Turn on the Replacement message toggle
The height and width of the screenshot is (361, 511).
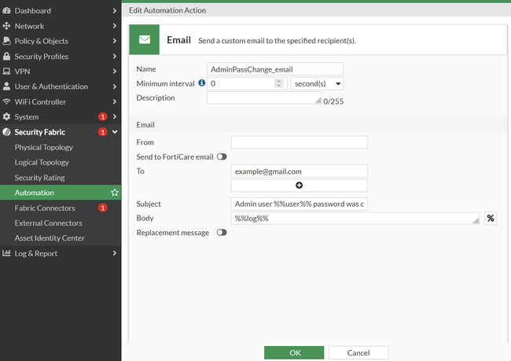click(222, 233)
